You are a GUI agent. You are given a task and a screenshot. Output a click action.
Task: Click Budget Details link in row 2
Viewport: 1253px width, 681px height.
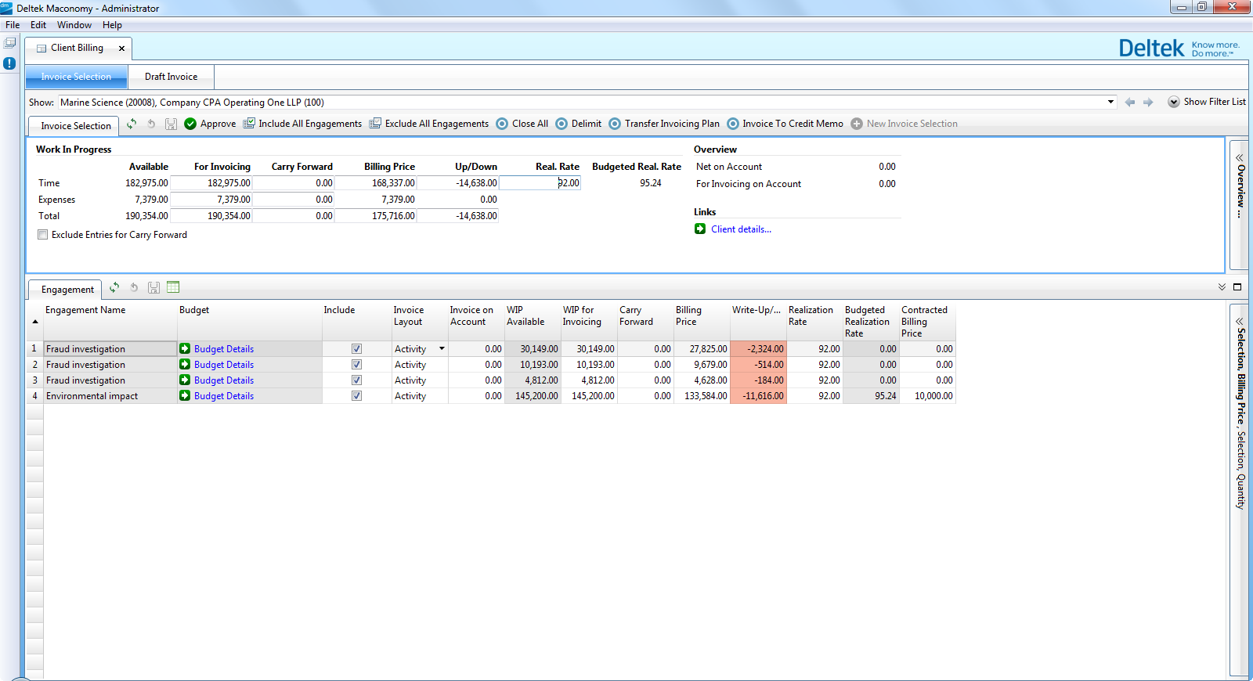pos(224,365)
